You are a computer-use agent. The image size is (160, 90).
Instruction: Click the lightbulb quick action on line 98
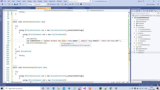[x=10, y=41]
